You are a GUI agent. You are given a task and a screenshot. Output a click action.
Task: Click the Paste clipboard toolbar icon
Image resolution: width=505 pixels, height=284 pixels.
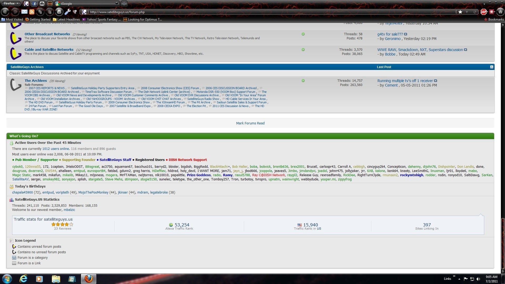(x=49, y=12)
